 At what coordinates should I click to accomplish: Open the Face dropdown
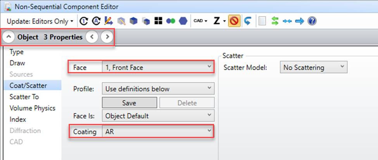158,67
